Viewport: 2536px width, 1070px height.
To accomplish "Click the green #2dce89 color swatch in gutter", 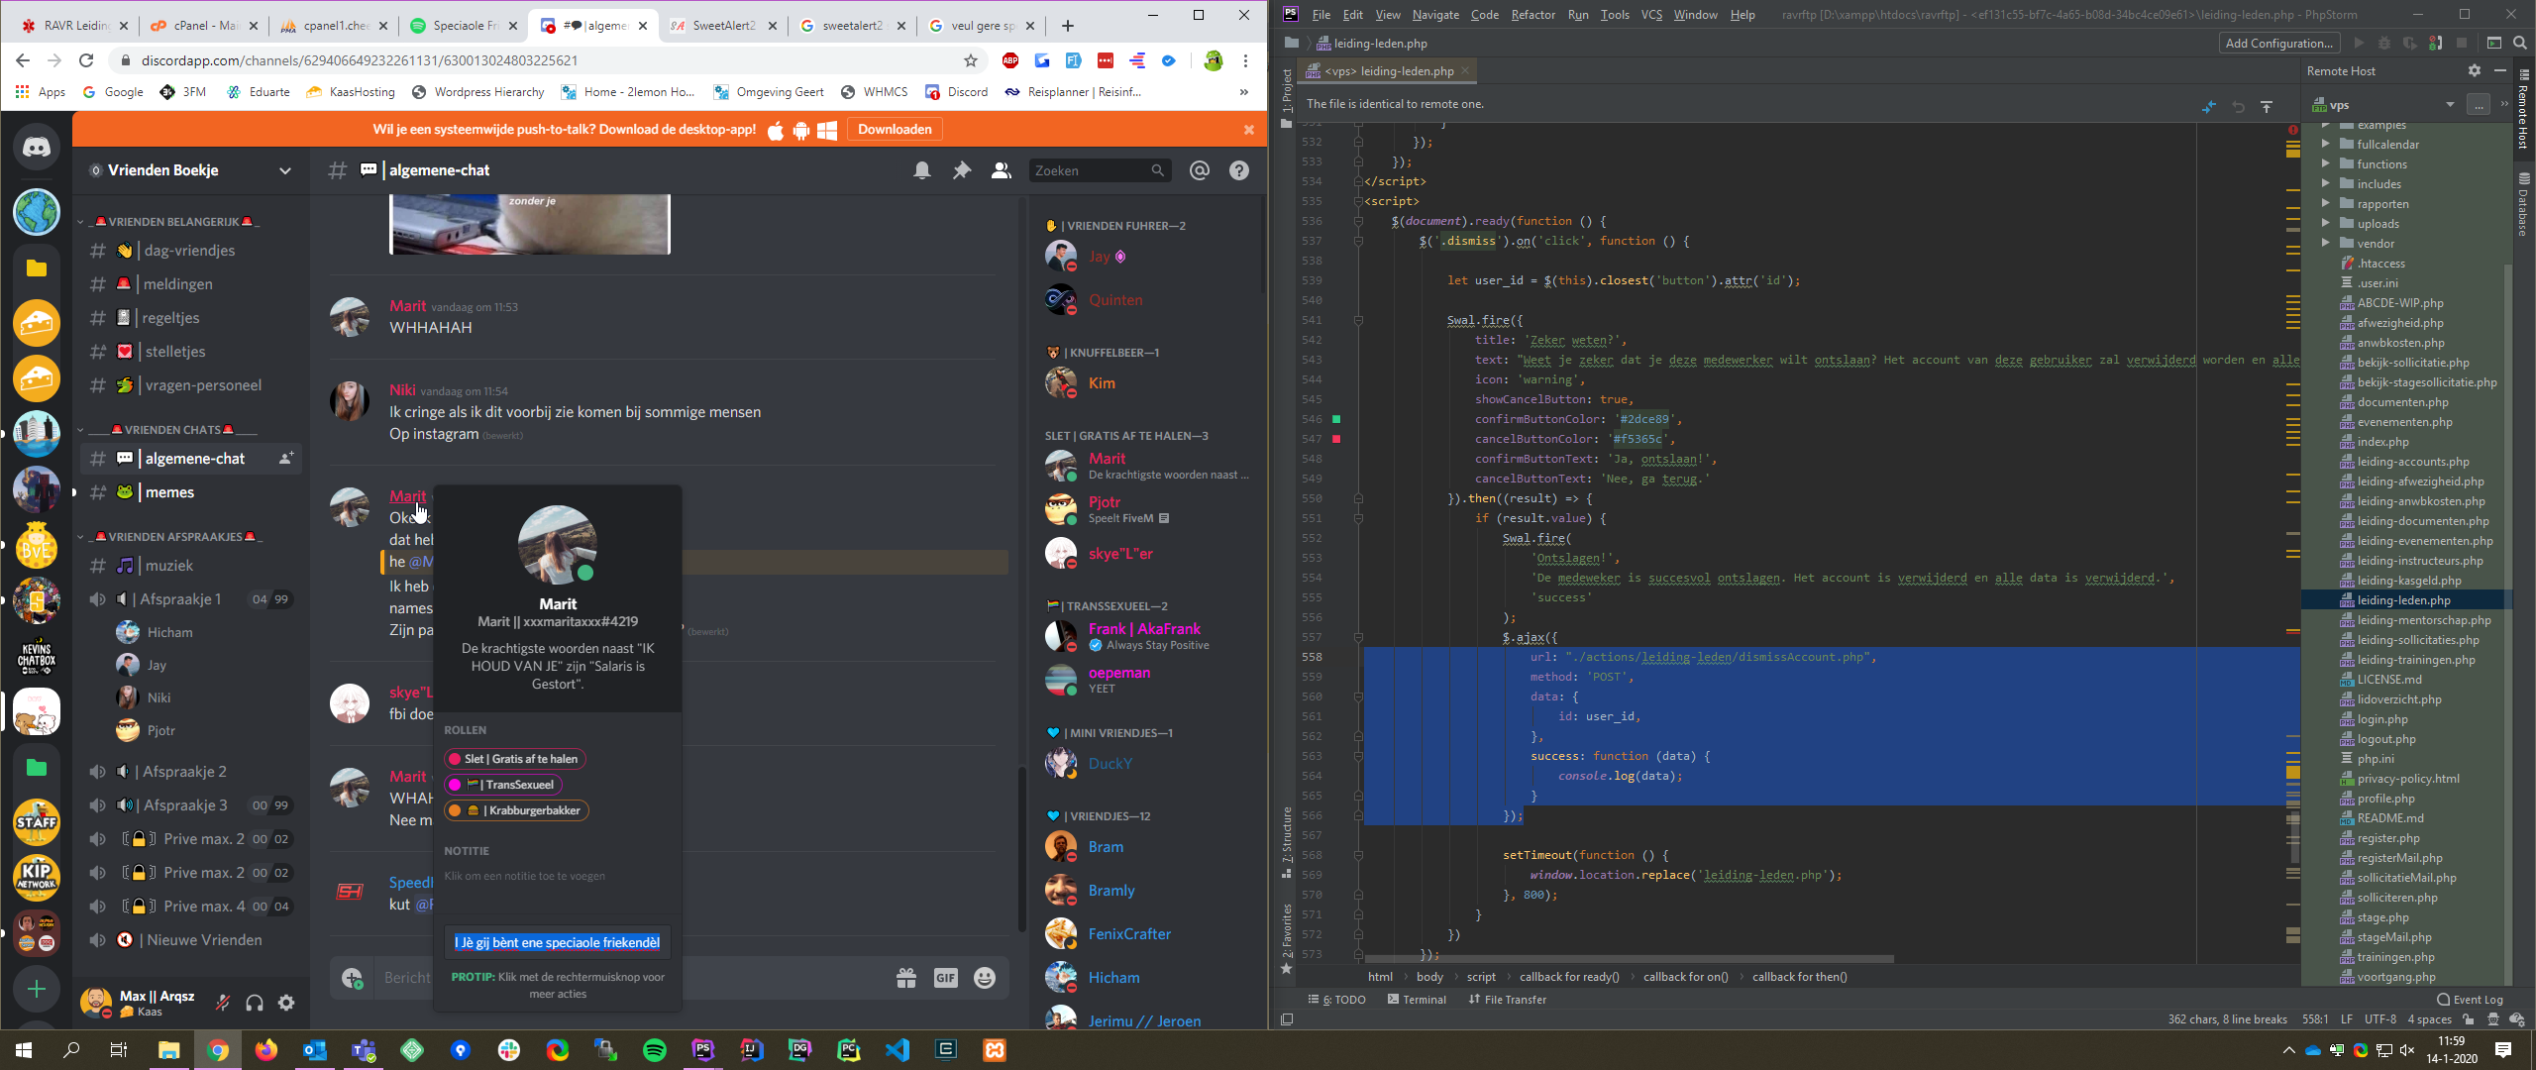I will click(1336, 419).
